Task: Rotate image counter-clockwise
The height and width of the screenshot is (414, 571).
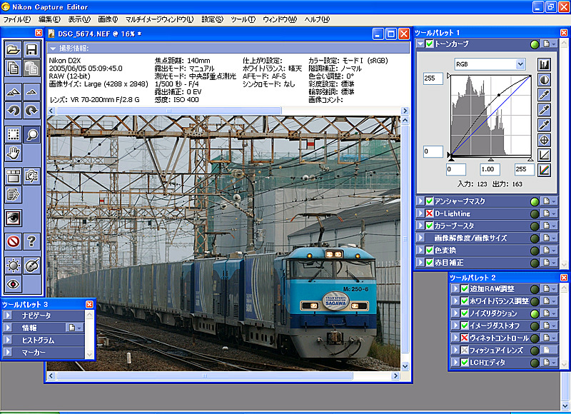Action: pos(13,111)
